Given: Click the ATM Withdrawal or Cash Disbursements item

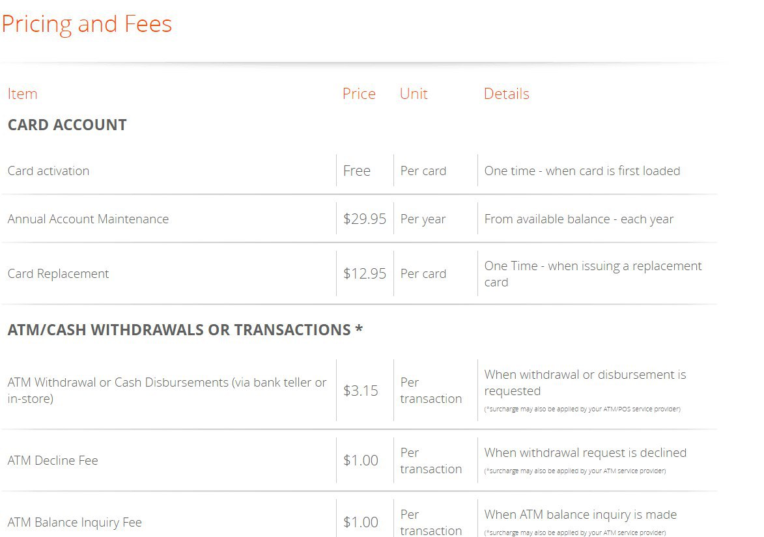Looking at the screenshot, I should (167, 390).
